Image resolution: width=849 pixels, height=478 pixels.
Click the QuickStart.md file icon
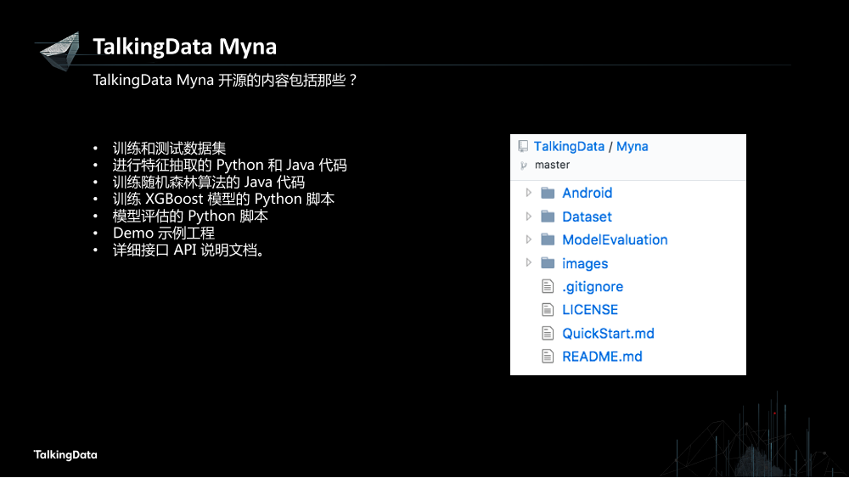[x=548, y=333]
